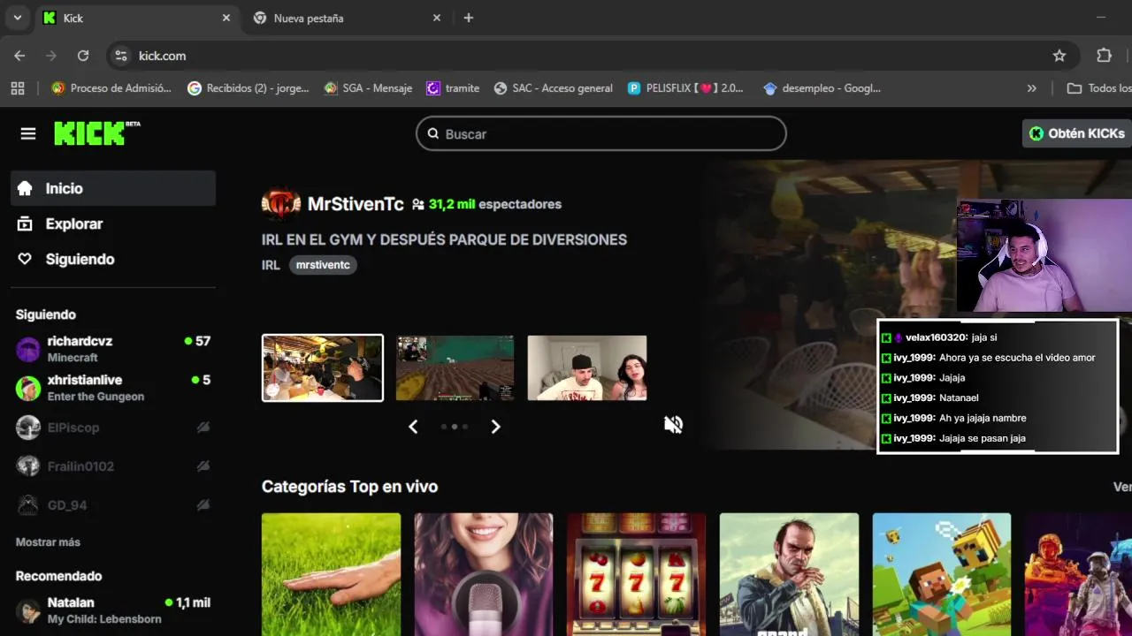The width and height of the screenshot is (1132, 636).
Task: Open SAC - Acceso general bookmark
Action: click(x=553, y=88)
